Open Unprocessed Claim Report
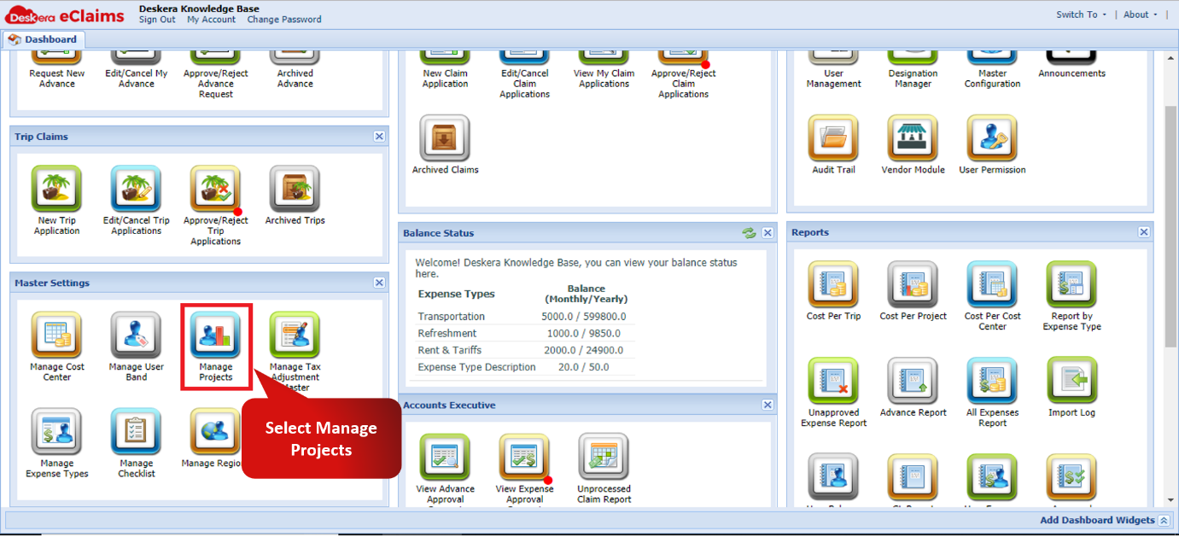 [x=604, y=458]
